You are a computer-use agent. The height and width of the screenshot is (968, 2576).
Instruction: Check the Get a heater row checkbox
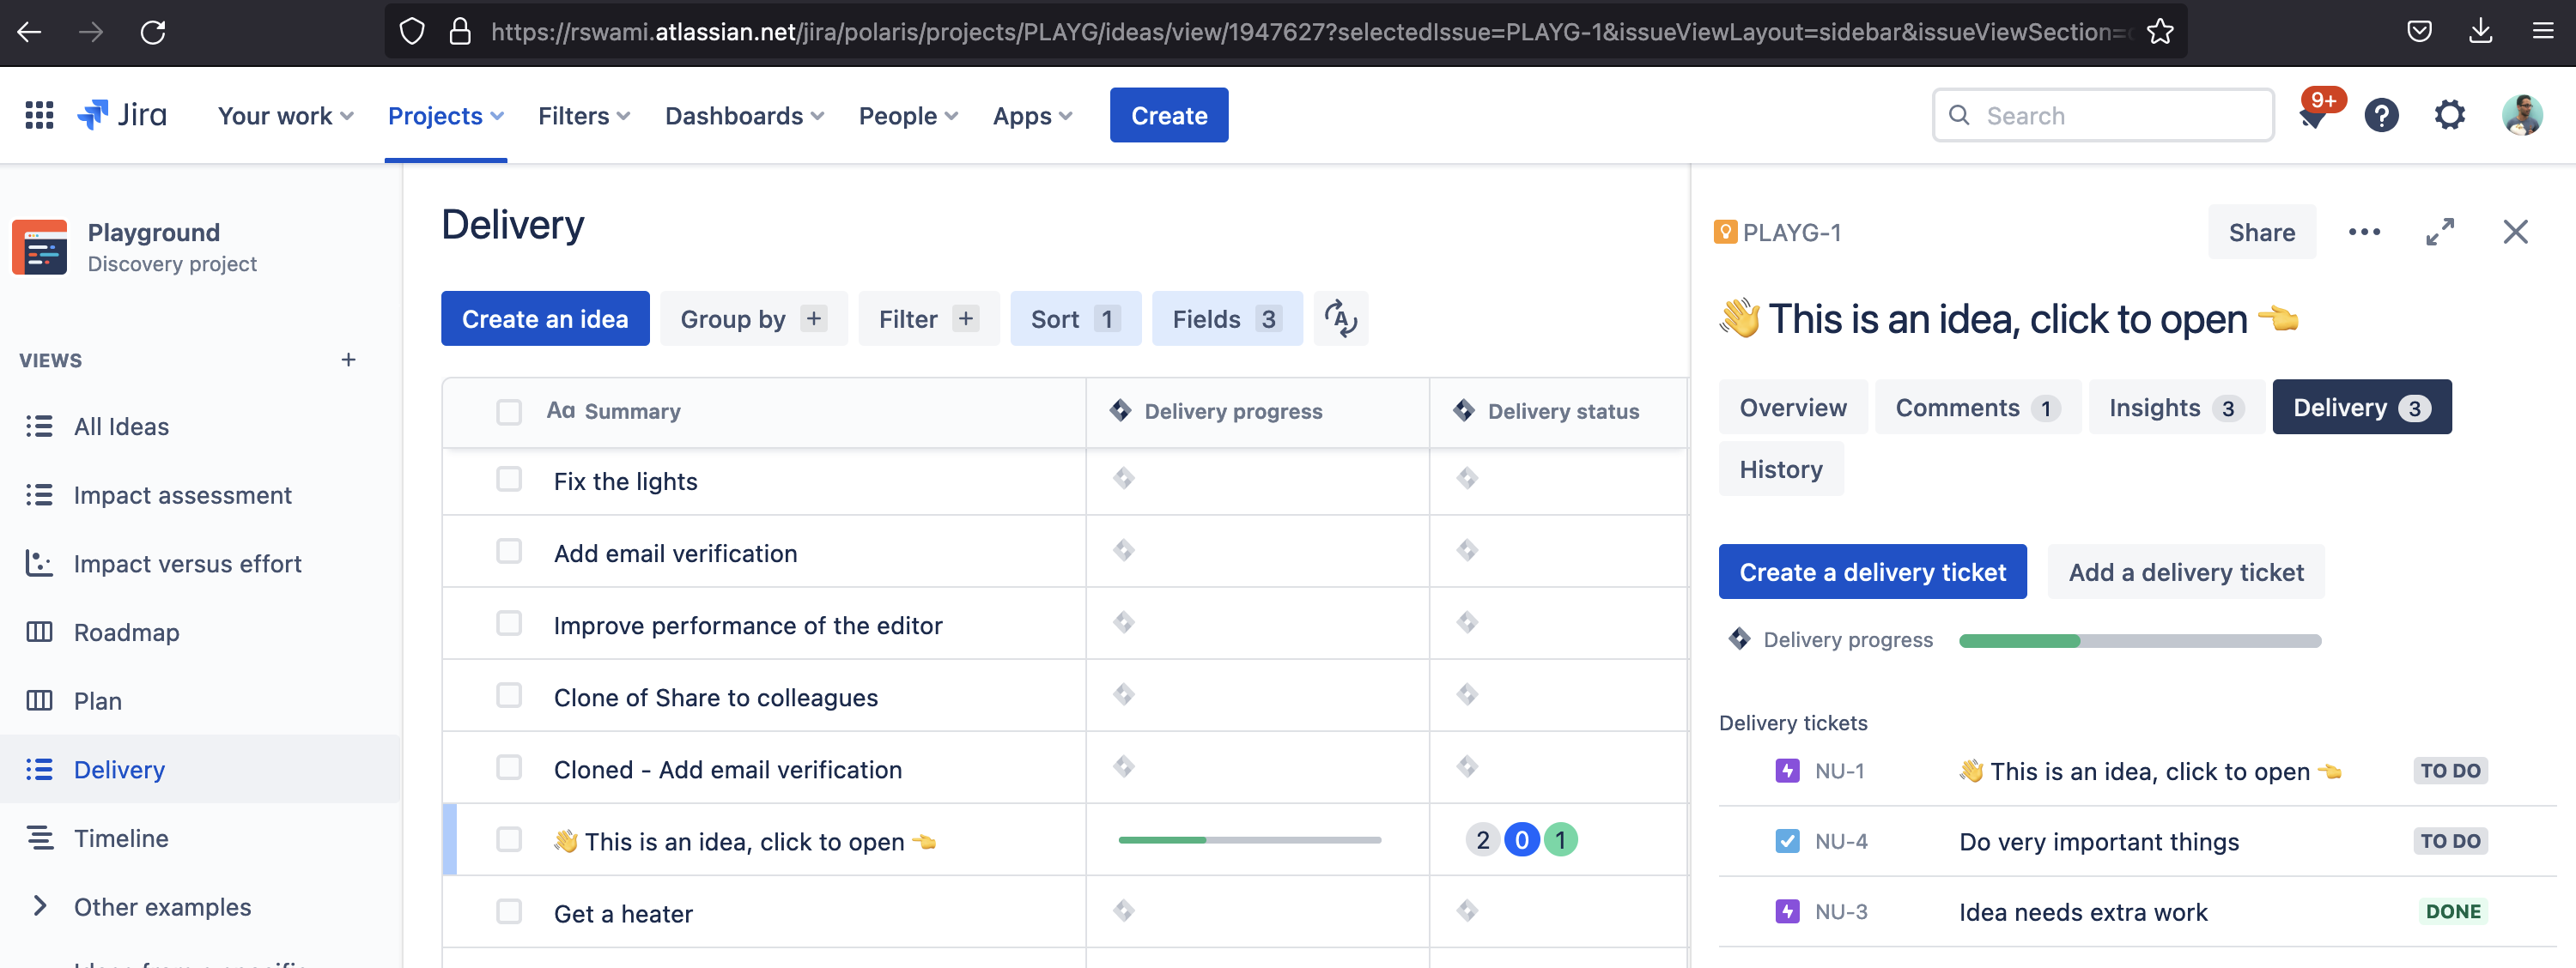pos(509,912)
